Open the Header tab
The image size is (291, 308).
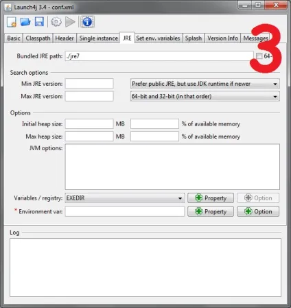tap(65, 38)
